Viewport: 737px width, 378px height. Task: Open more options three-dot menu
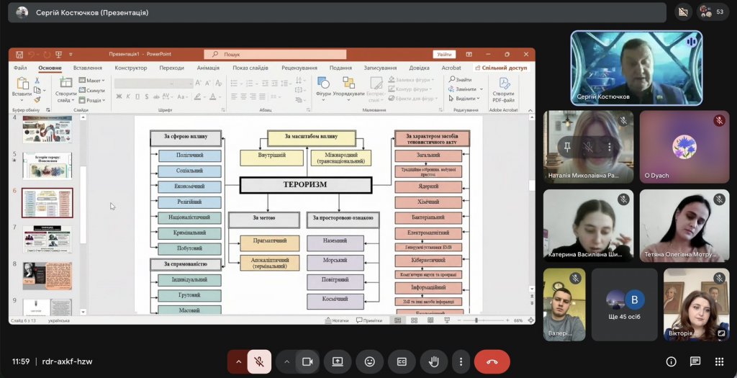(461, 361)
